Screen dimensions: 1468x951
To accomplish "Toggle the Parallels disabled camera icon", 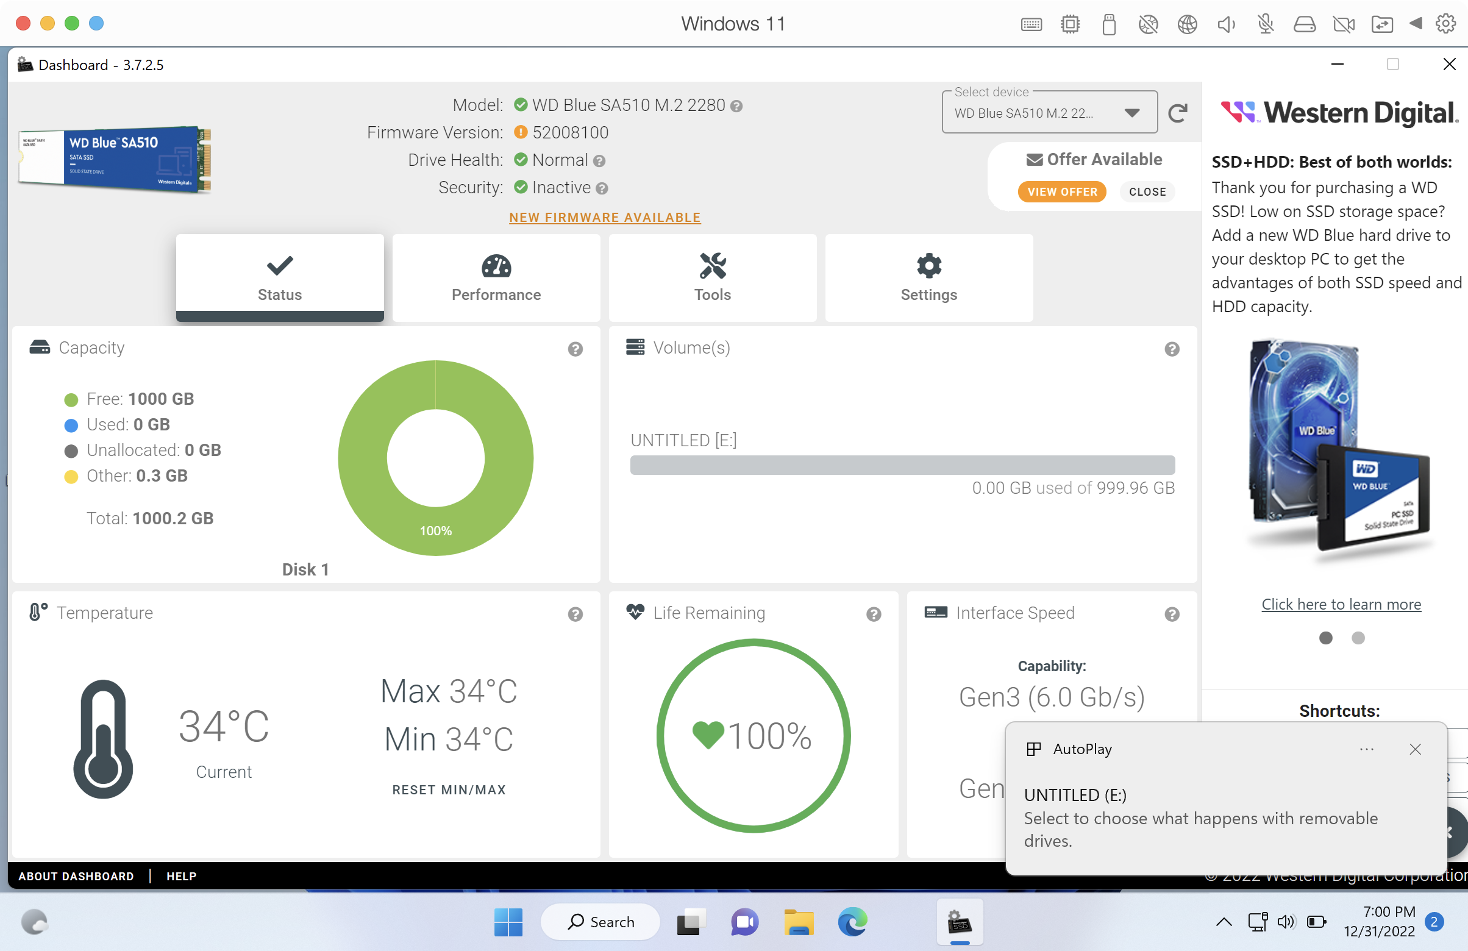I will click(x=1344, y=24).
